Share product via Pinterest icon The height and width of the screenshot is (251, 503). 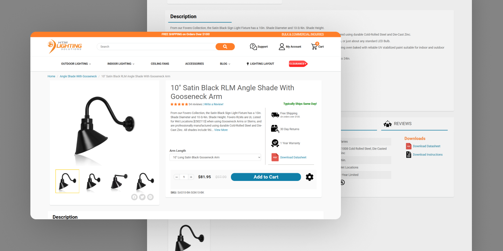150,197
